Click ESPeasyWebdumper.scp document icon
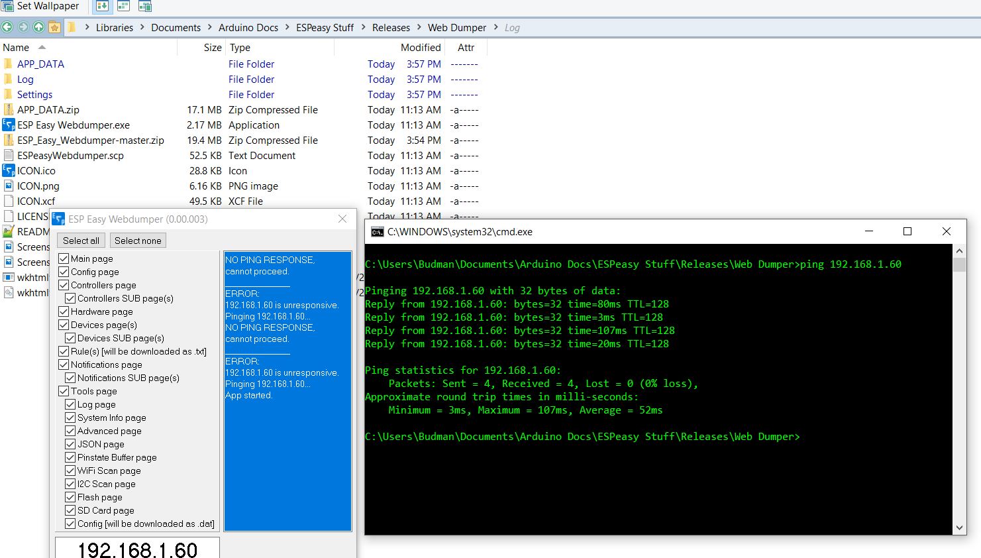Image resolution: width=981 pixels, height=558 pixels. point(8,155)
